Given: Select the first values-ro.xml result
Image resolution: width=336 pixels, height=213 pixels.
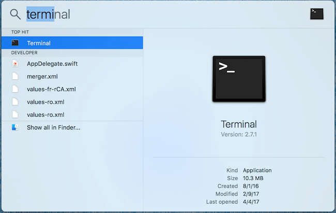Looking at the screenshot, I should 45,102.
